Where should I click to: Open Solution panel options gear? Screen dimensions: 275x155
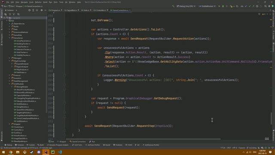(42, 10)
